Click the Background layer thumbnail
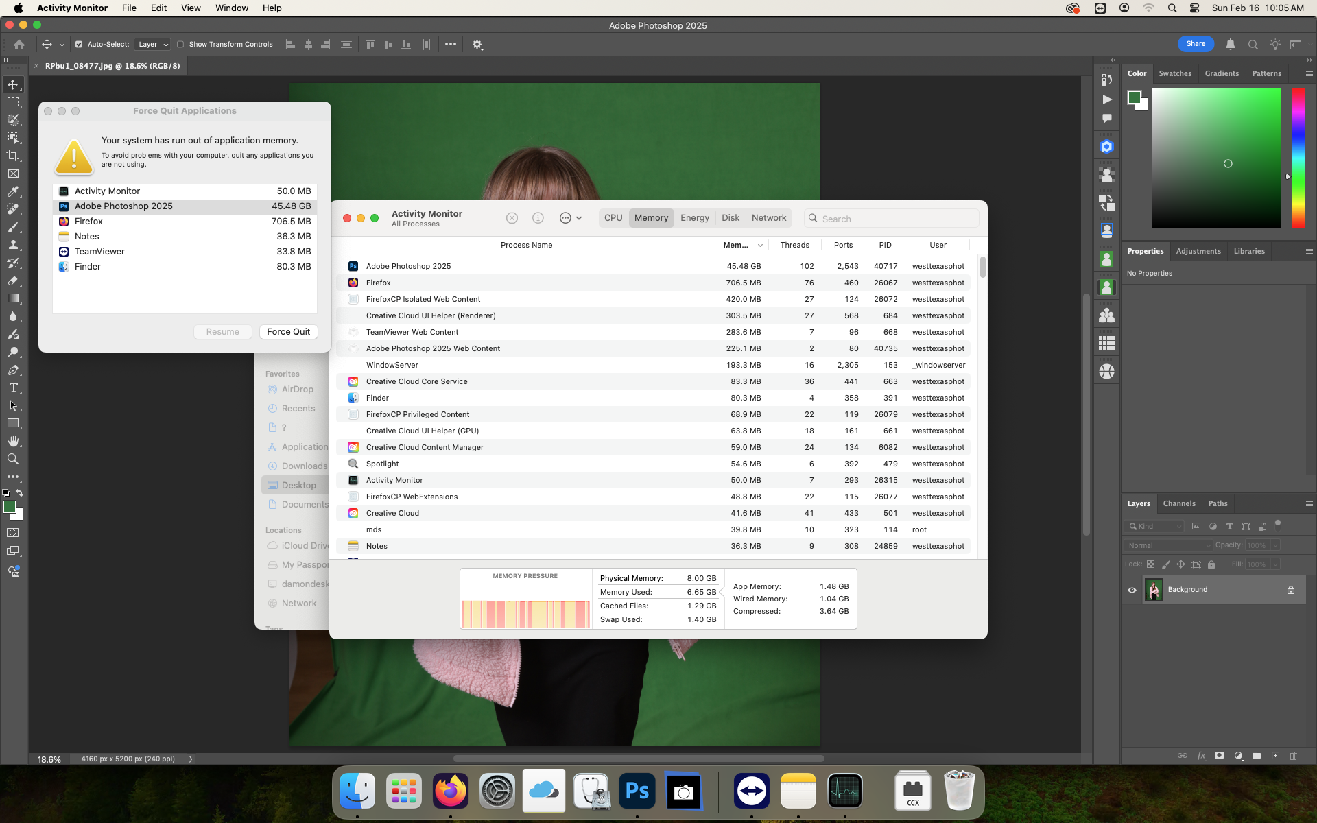1317x823 pixels. click(x=1154, y=590)
